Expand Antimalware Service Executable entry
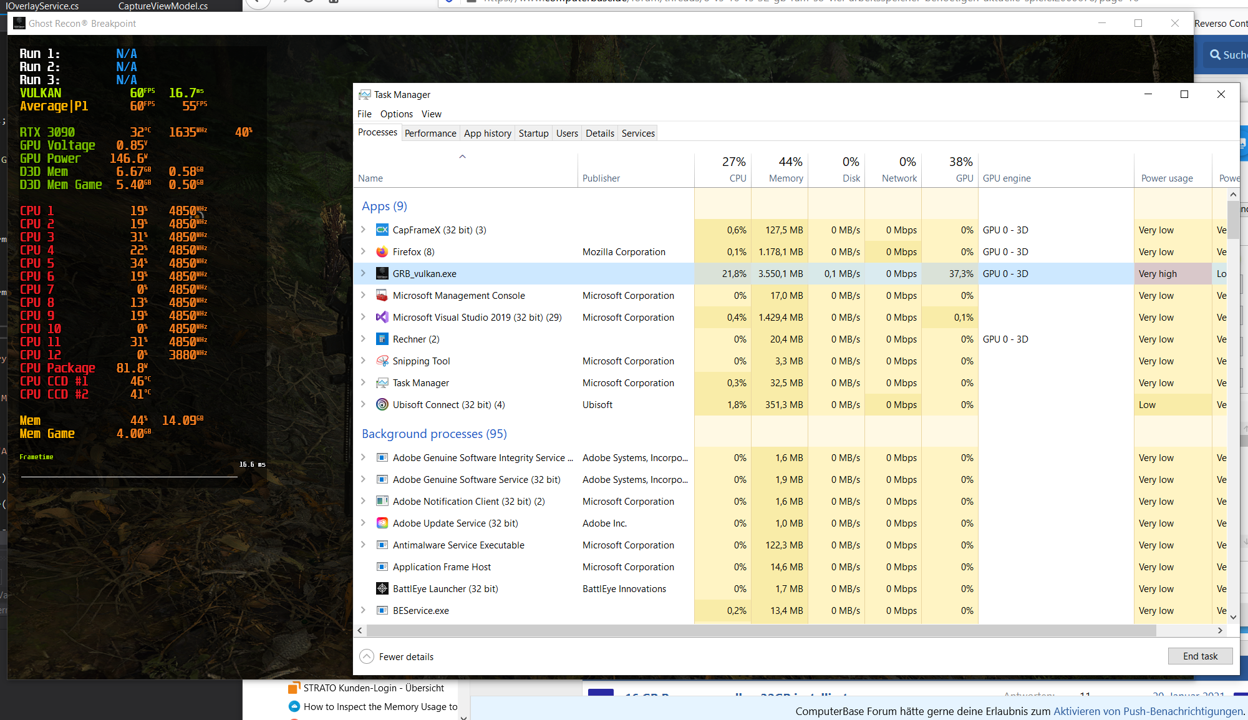The width and height of the screenshot is (1248, 720). pyautogui.click(x=363, y=545)
